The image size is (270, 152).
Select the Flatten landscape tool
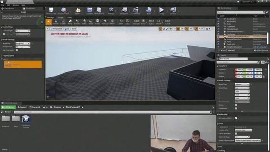[63, 22]
